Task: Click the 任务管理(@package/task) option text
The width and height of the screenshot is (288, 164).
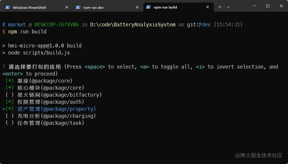Action: click(51, 123)
